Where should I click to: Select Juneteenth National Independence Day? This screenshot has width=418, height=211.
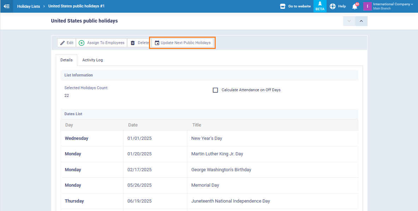231,201
